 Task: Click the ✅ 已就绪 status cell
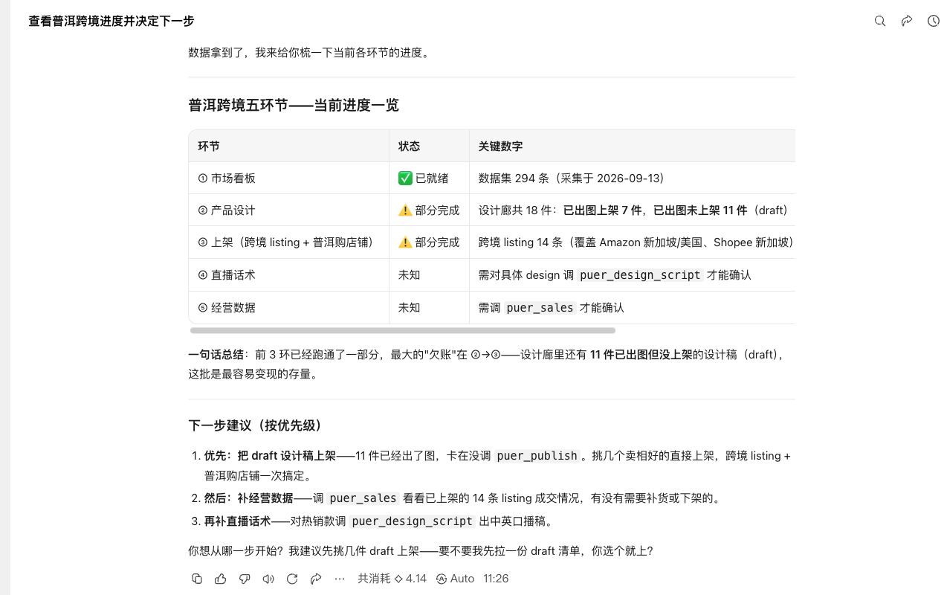click(x=429, y=178)
